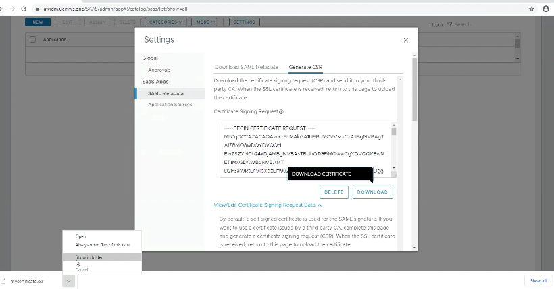Image resolution: width=554 pixels, height=289 pixels.
Task: Switch to Download SAML Metadata tab
Action: [x=247, y=68]
